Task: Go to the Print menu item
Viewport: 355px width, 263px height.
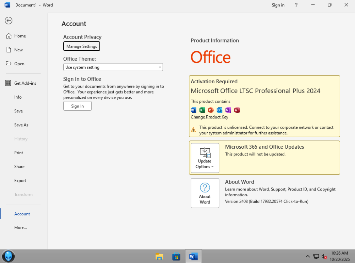Action: (19, 153)
